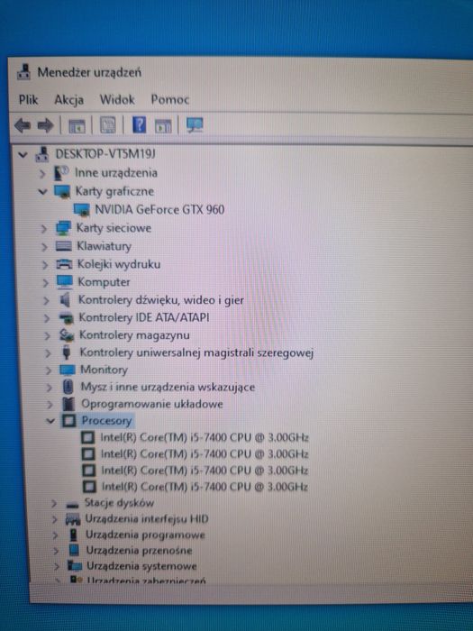Click the firmware chip icon for Oprogramowanie układowe
The image size is (473, 631).
point(68,404)
